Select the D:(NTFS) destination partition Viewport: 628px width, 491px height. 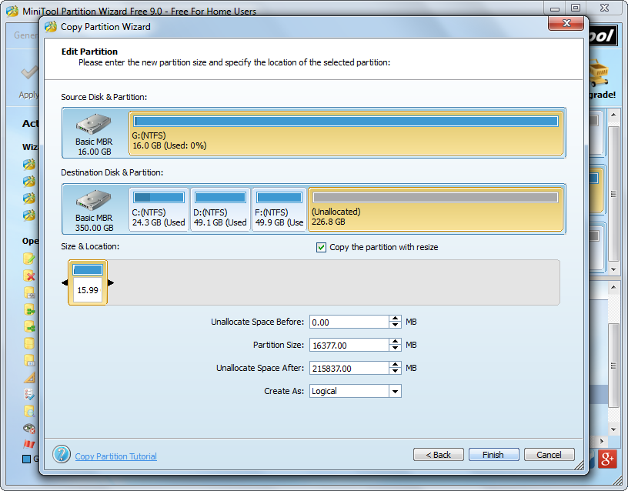(x=220, y=209)
